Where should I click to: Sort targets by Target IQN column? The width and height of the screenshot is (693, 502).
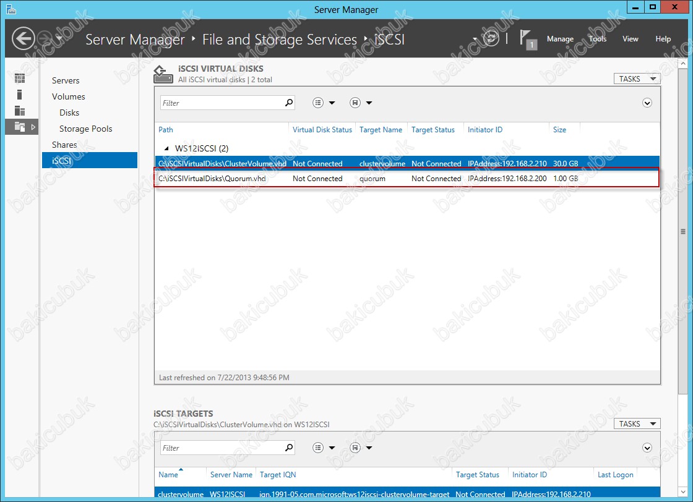(278, 475)
